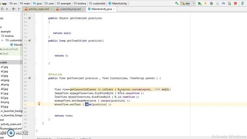Viewport: 247px width, 139px height.
Task: Click the @Override annotation in editor
Action: click(55, 75)
